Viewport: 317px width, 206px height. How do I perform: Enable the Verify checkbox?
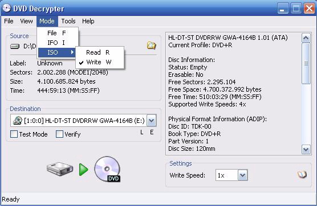tap(59, 134)
